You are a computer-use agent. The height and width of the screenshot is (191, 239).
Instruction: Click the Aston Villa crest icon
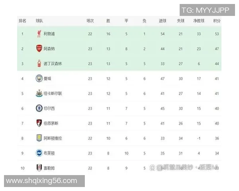(x=39, y=138)
